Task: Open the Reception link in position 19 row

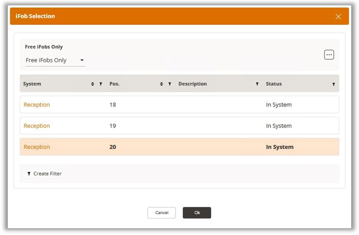Action: pos(37,126)
